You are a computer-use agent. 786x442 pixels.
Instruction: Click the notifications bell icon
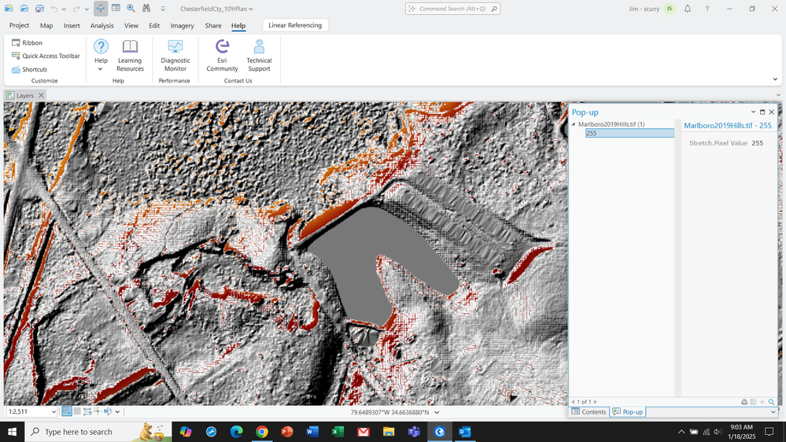click(687, 9)
